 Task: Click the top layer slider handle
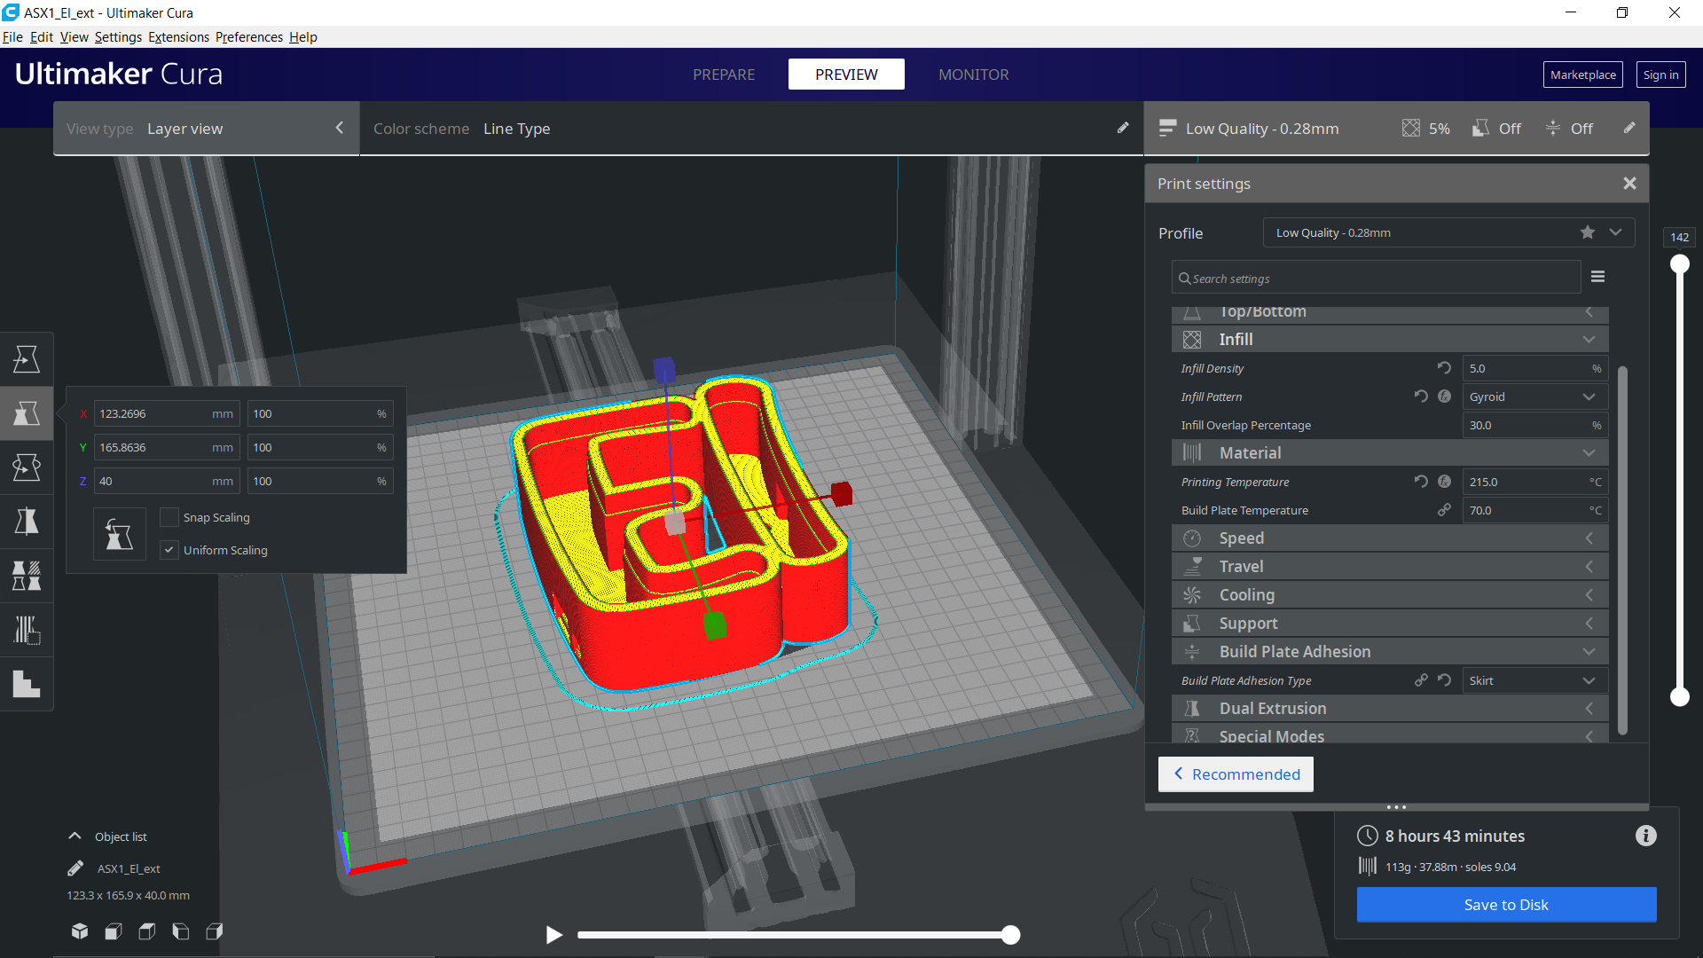click(x=1679, y=264)
